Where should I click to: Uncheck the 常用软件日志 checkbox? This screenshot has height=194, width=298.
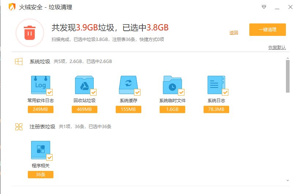[49, 92]
